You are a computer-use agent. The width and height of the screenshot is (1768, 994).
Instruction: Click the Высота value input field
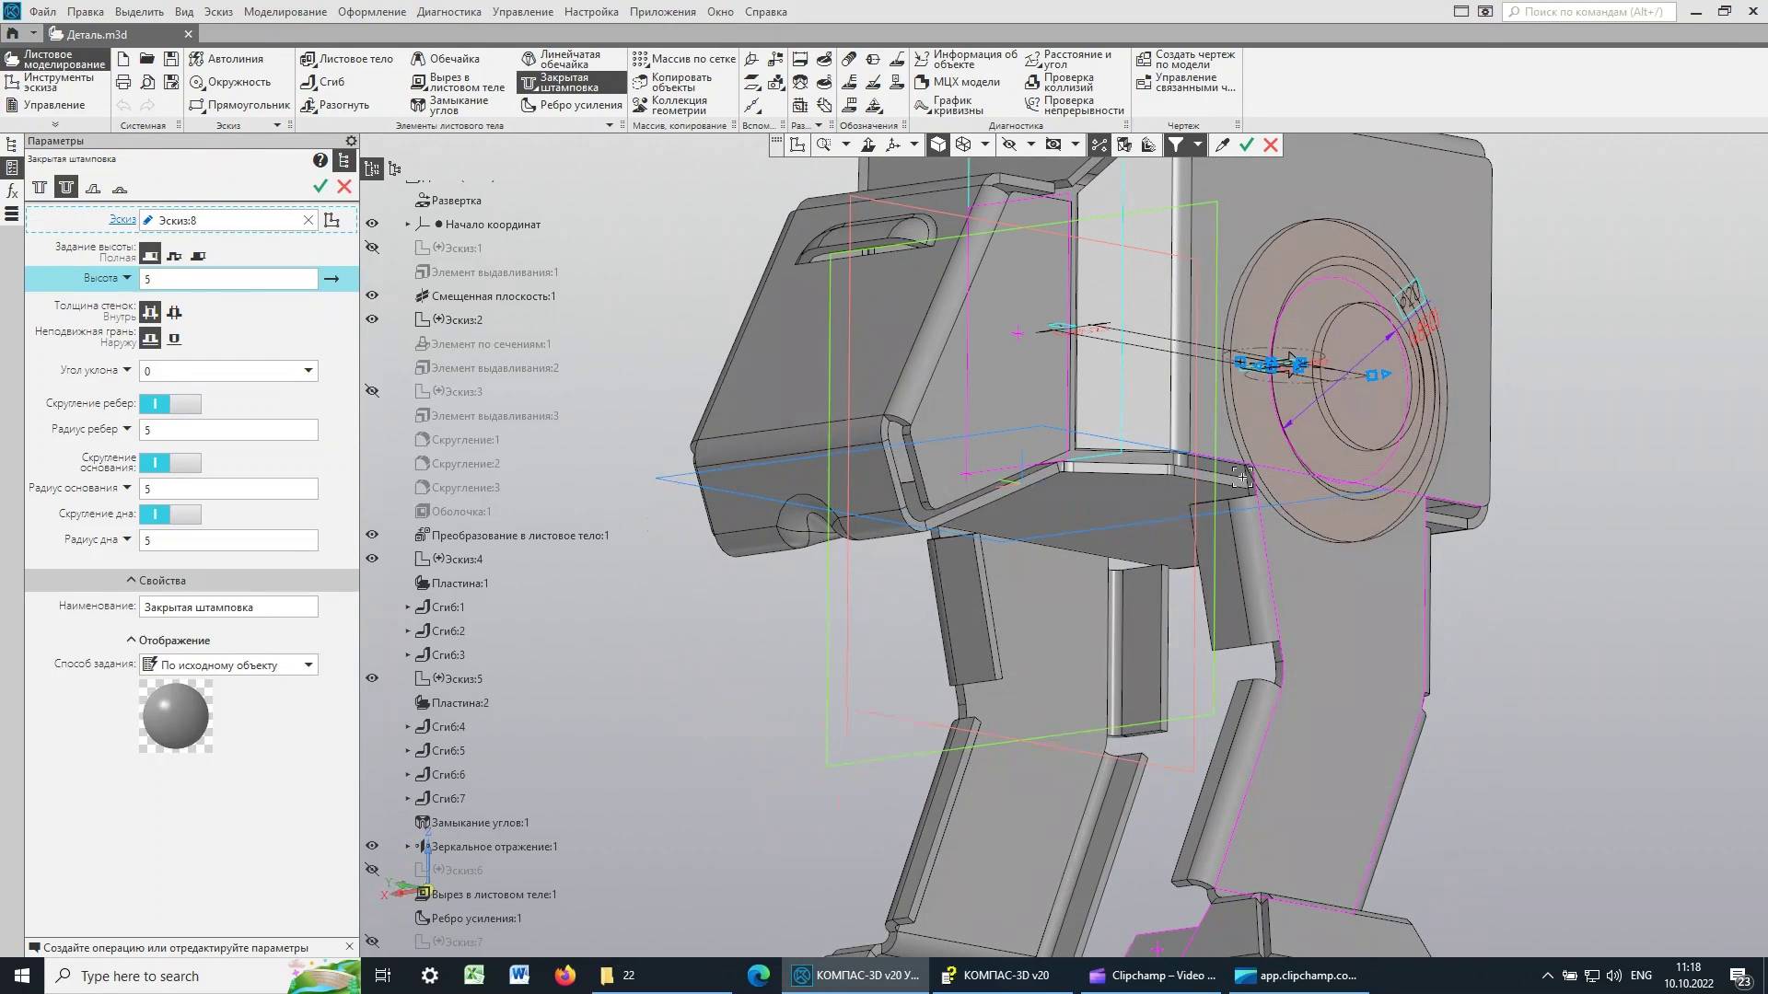[x=228, y=279]
